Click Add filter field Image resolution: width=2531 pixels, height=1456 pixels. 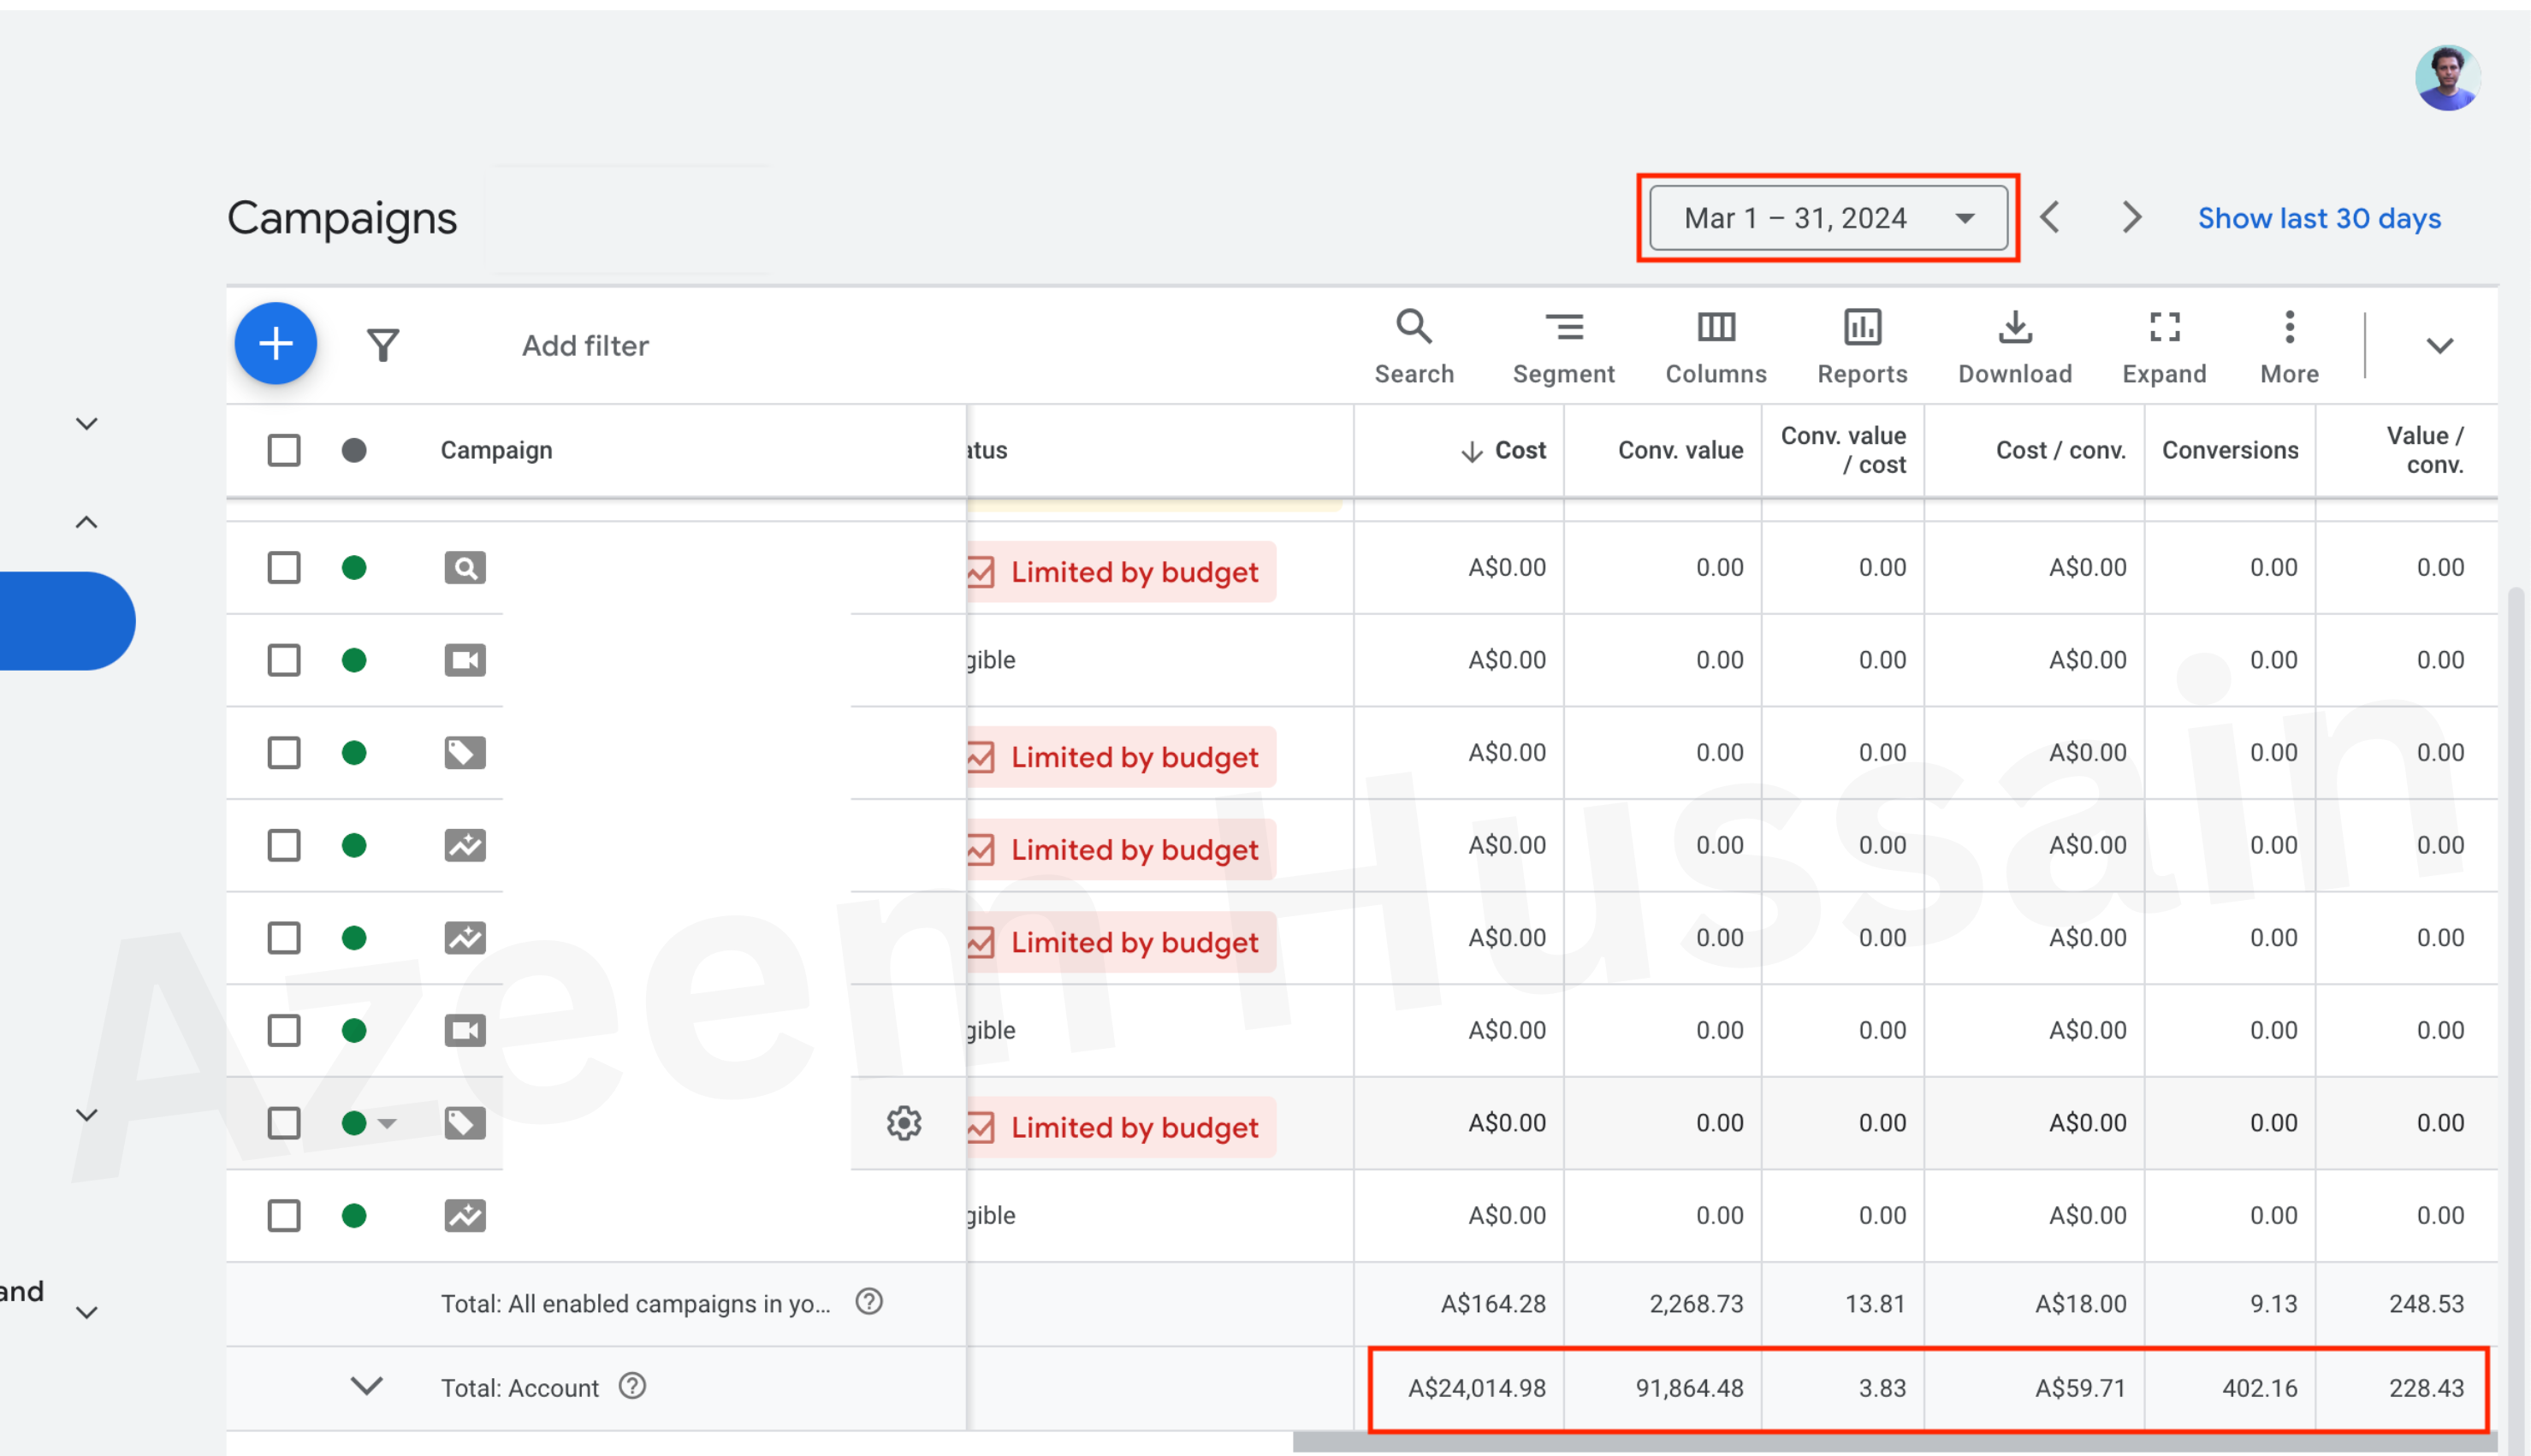point(585,346)
